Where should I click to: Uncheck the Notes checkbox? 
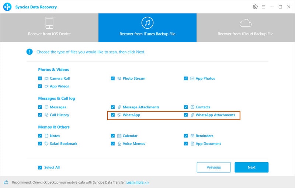40,136
